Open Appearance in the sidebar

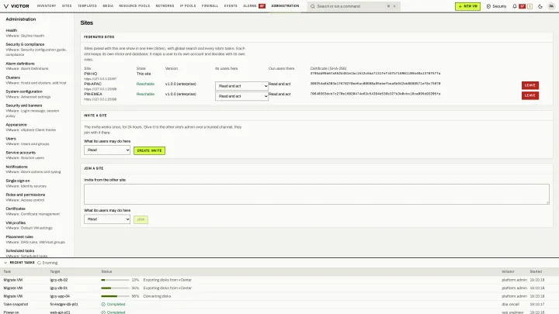(30, 127)
